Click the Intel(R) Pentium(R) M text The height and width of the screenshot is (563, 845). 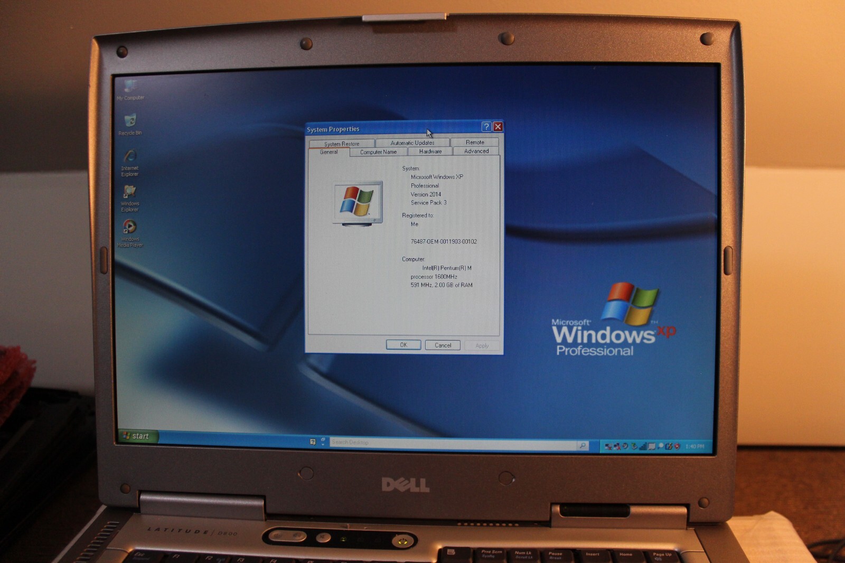tap(447, 268)
